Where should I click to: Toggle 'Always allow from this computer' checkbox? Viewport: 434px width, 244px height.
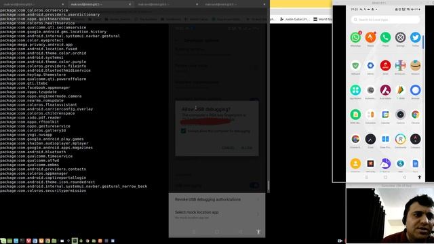183,131
